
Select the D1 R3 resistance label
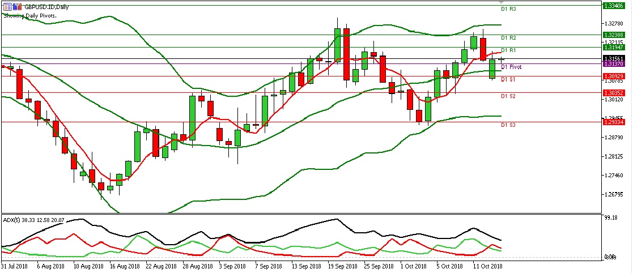click(x=508, y=9)
